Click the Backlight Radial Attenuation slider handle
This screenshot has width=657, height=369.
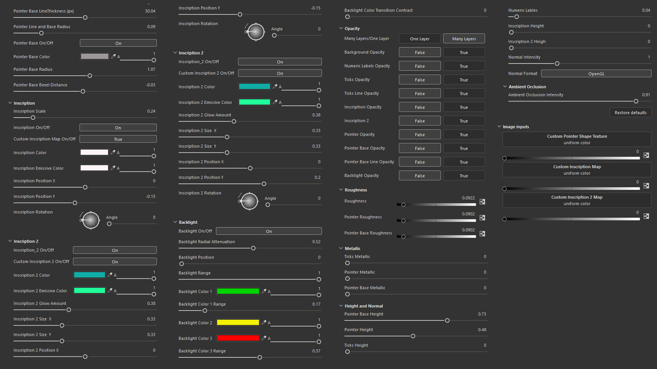(x=253, y=248)
